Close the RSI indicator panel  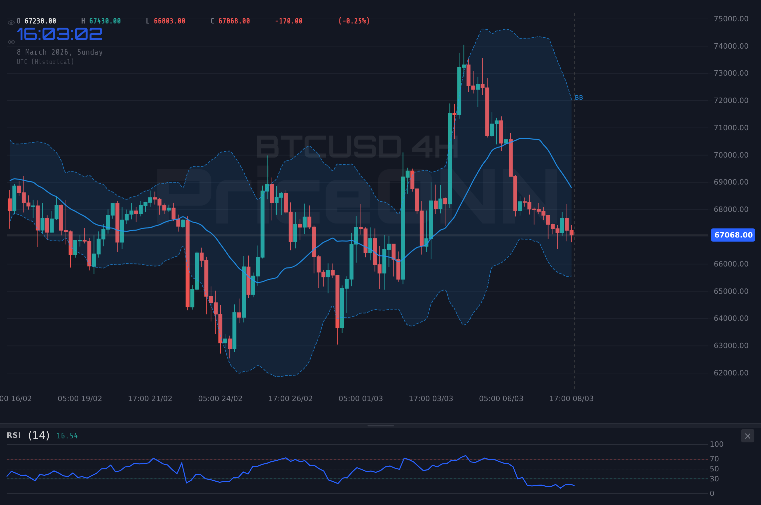pyautogui.click(x=747, y=436)
